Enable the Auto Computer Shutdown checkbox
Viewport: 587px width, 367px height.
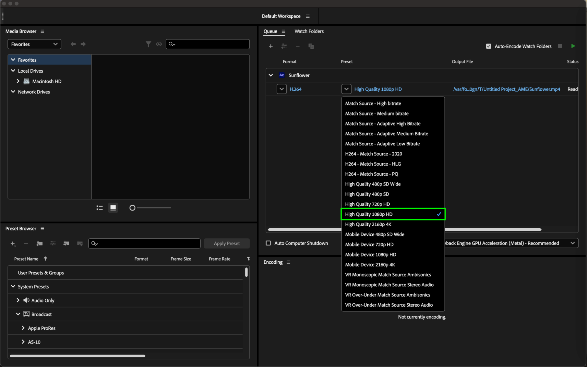pyautogui.click(x=268, y=243)
